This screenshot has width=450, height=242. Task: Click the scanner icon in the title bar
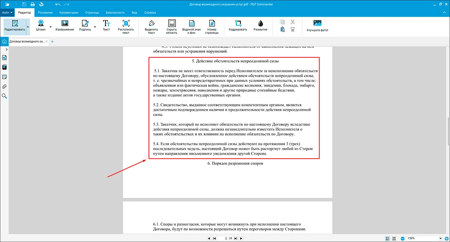pos(41,4)
